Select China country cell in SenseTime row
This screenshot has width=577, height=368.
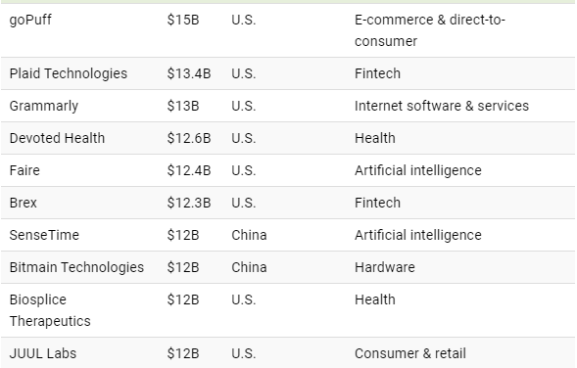pos(249,235)
